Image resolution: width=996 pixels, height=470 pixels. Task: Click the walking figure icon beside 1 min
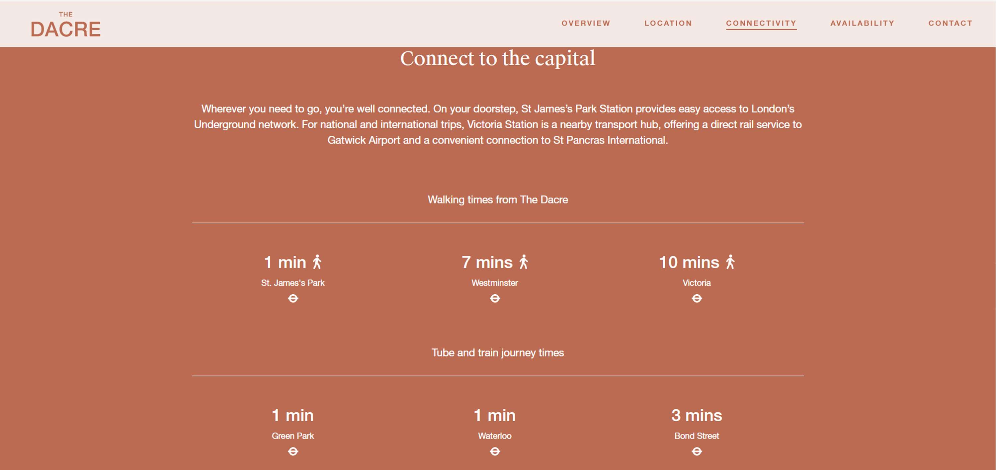(x=317, y=262)
